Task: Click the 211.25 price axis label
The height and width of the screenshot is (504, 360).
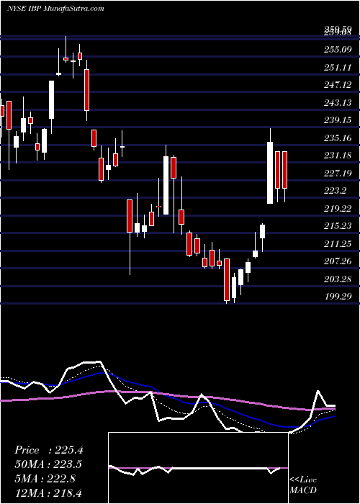Action: click(339, 244)
